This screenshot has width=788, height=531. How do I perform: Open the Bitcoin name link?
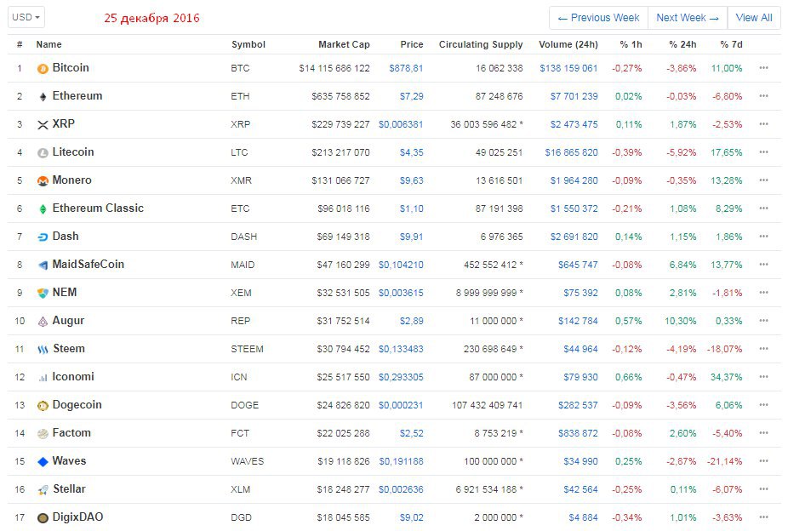71,68
